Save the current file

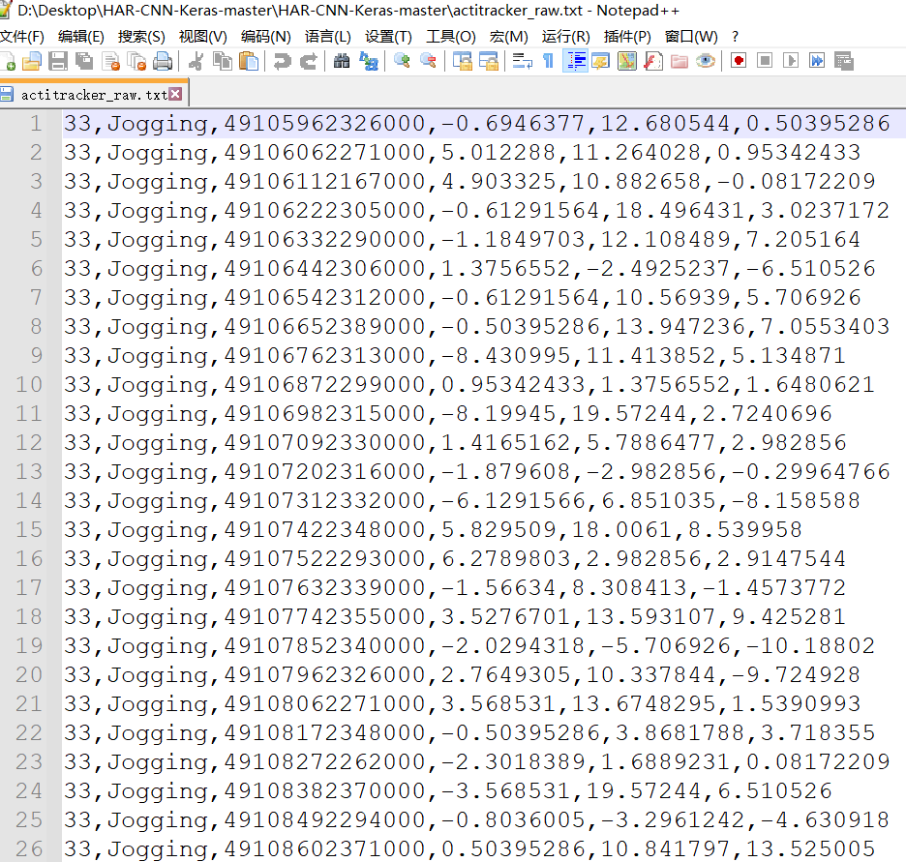pos(58,61)
